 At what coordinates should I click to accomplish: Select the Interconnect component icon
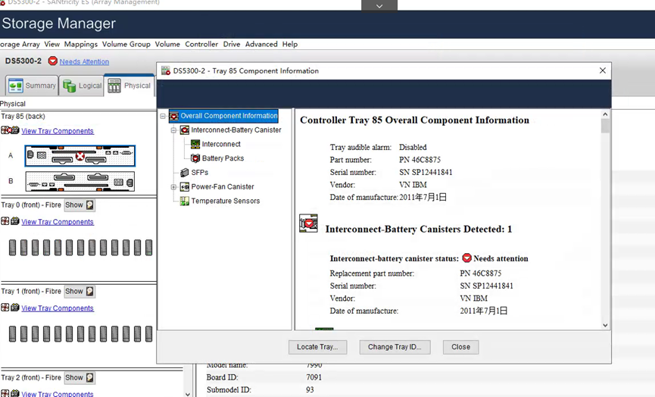point(195,144)
